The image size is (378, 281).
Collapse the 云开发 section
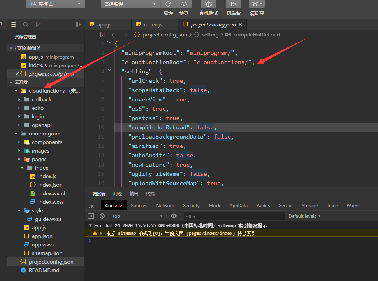click(11, 82)
